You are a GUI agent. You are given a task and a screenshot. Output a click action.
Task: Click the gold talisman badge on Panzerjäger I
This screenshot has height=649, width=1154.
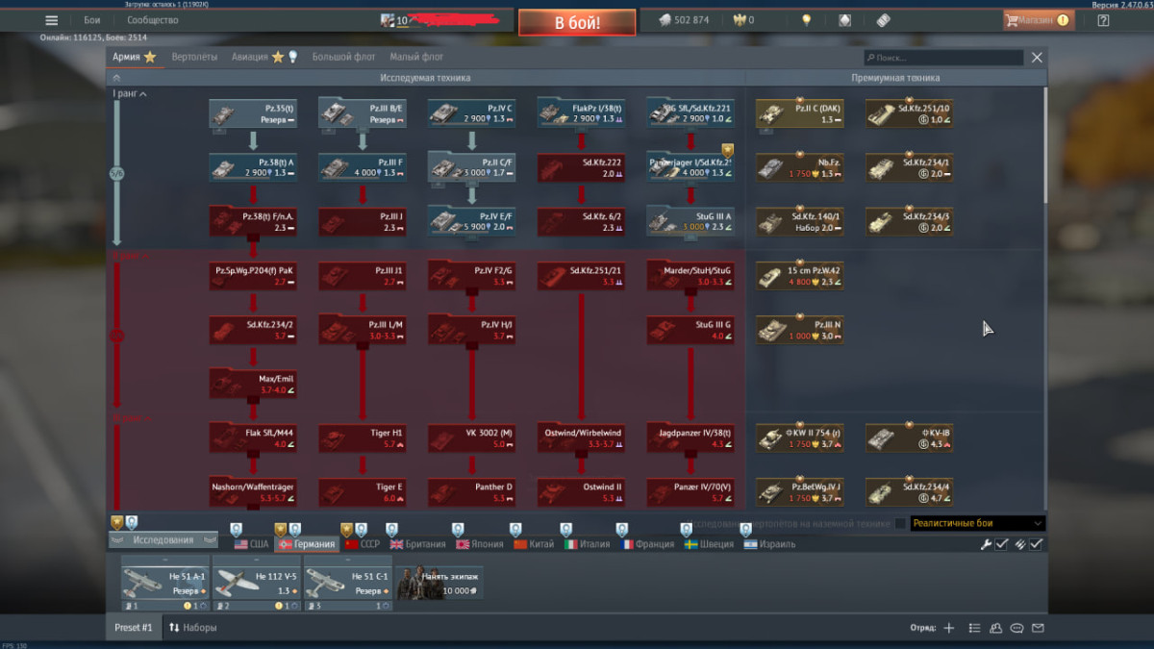pyautogui.click(x=728, y=150)
